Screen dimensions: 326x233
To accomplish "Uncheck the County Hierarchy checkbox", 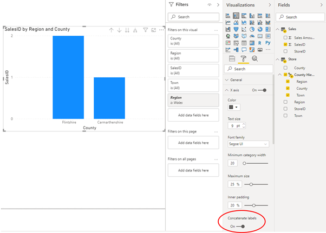I will click(285, 75).
